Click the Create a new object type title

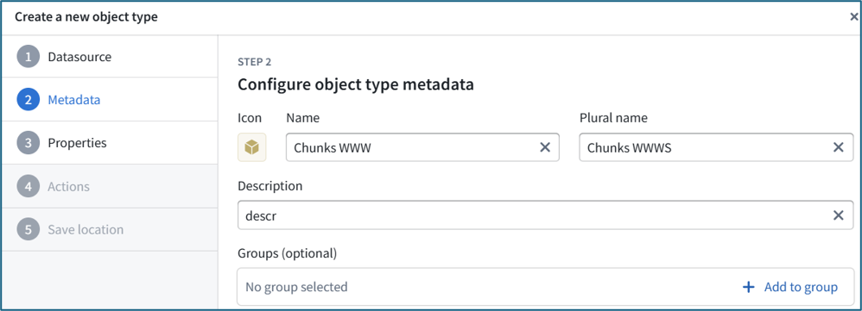[x=86, y=17]
